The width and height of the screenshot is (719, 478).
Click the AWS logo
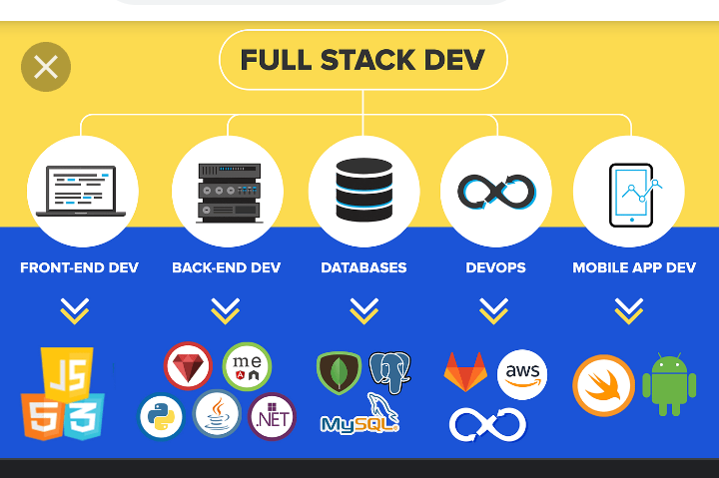[x=522, y=375]
